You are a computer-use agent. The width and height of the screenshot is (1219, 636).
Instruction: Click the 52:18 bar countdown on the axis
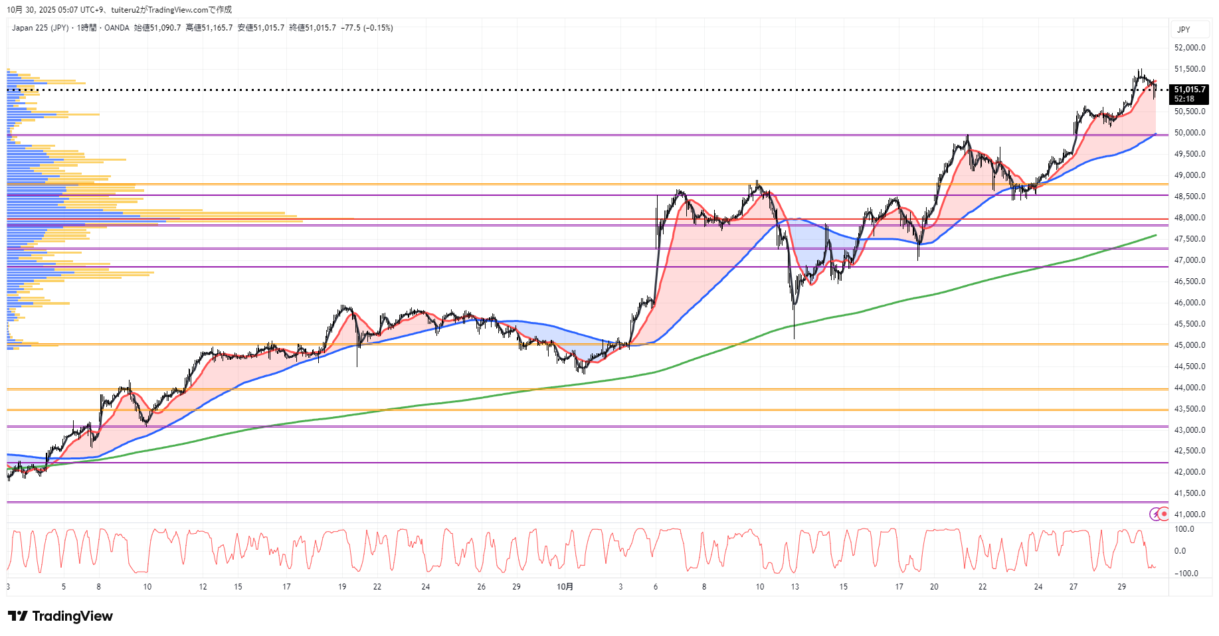click(x=1184, y=99)
